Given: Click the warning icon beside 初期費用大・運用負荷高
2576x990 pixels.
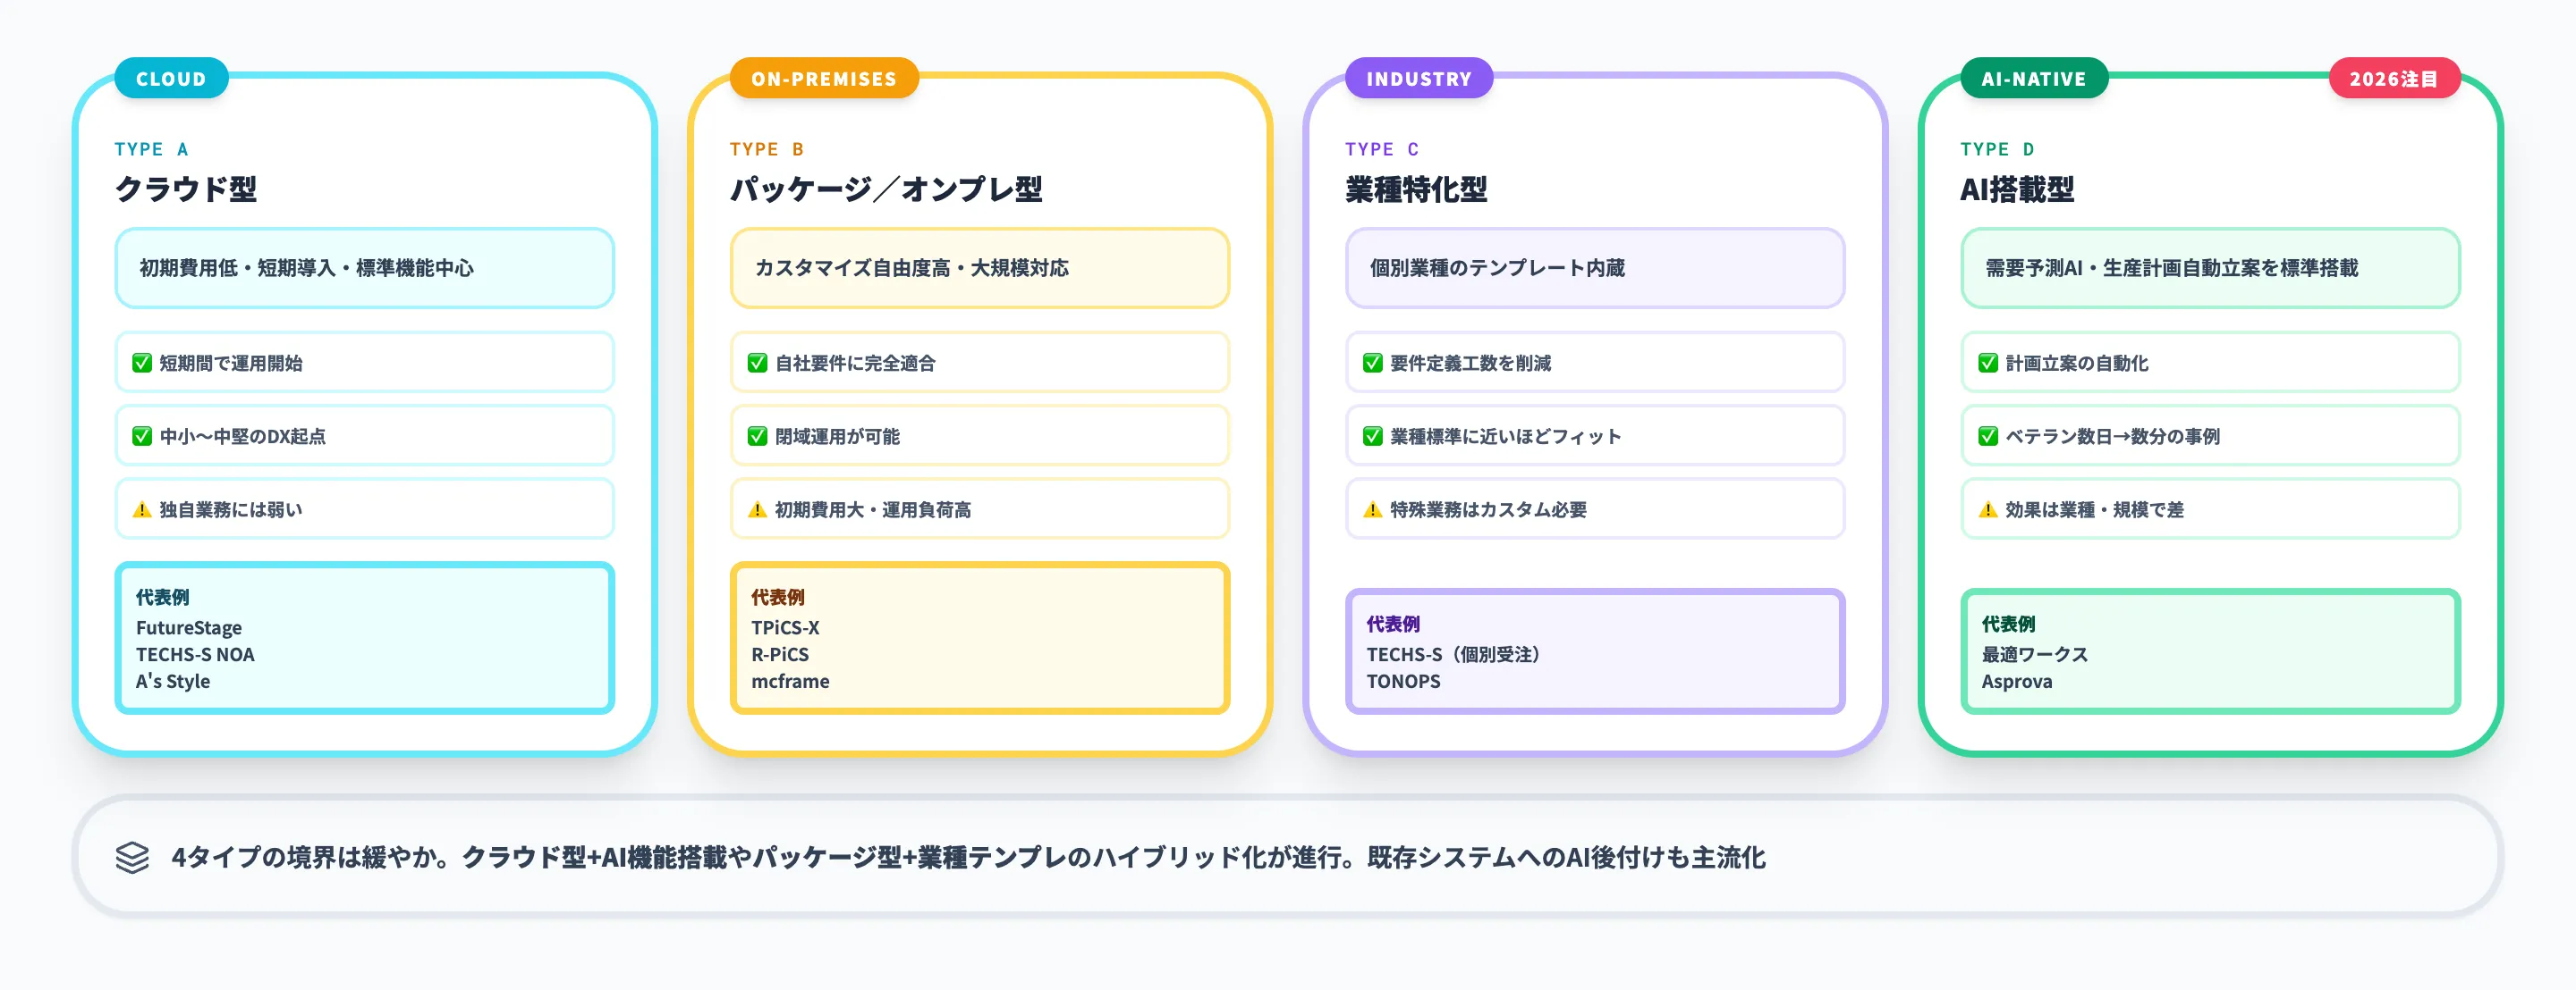Looking at the screenshot, I should coord(757,508).
